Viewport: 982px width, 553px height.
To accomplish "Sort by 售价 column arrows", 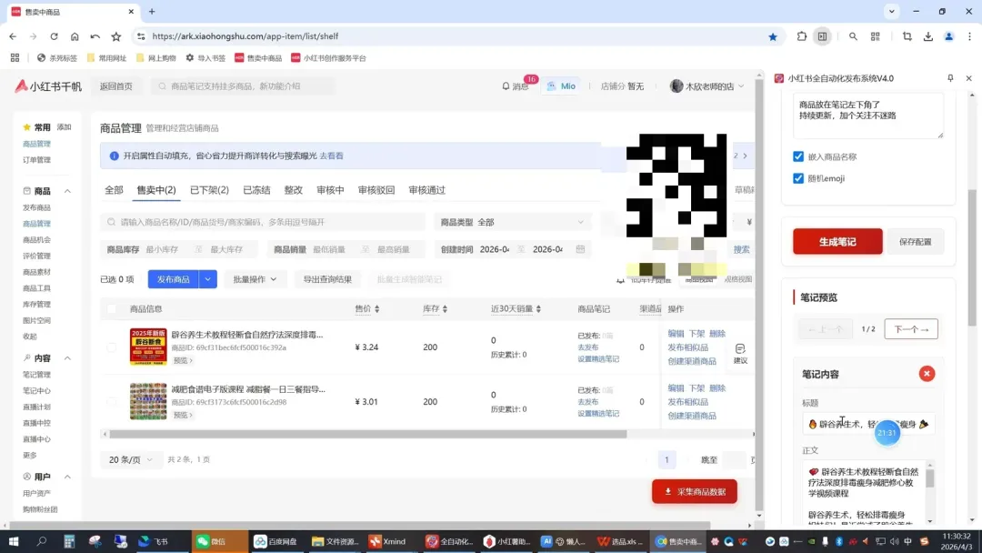I will [377, 308].
